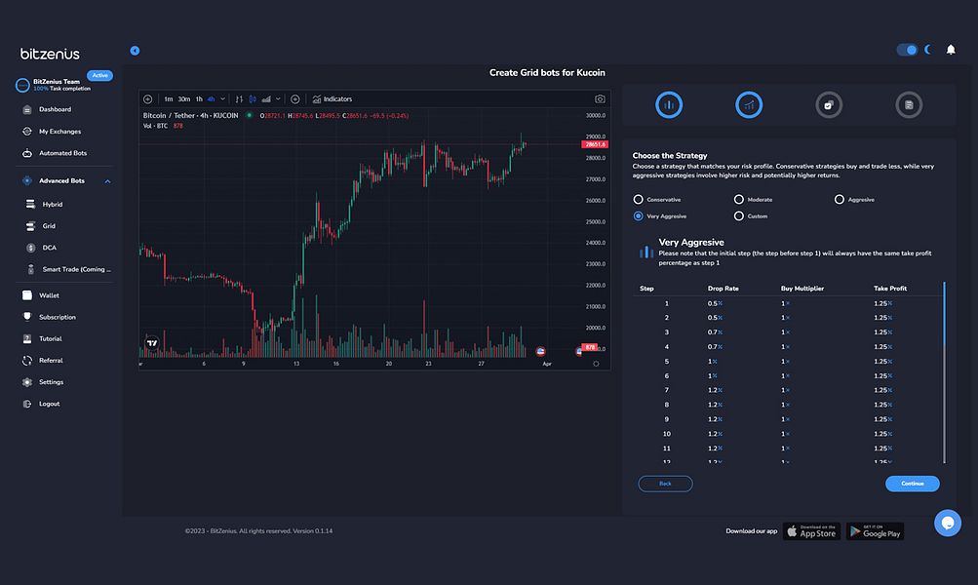Select area chart style icon
Viewport: 978px width, 585px height.
[x=266, y=99]
